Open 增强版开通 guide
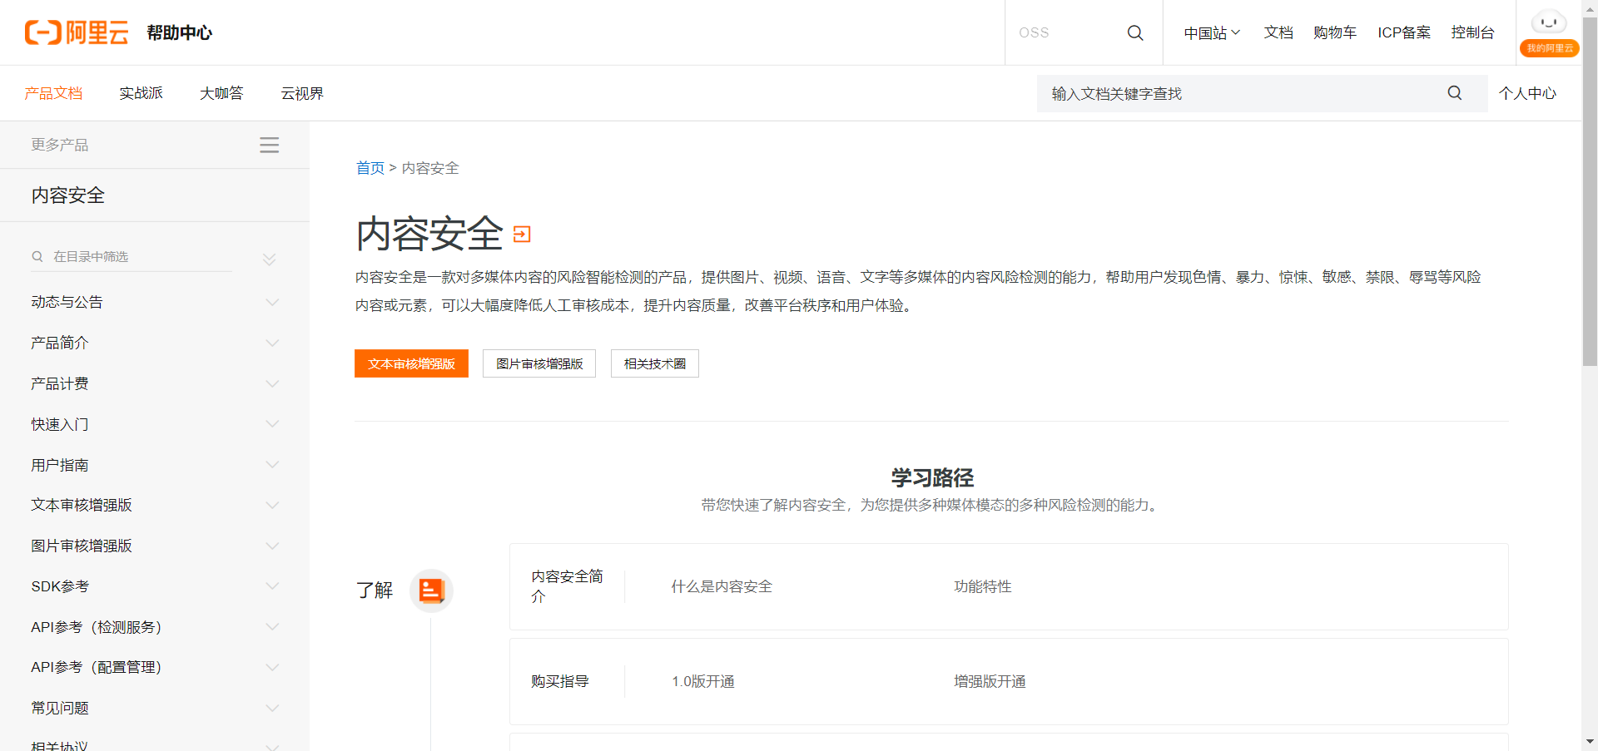 pos(990,681)
